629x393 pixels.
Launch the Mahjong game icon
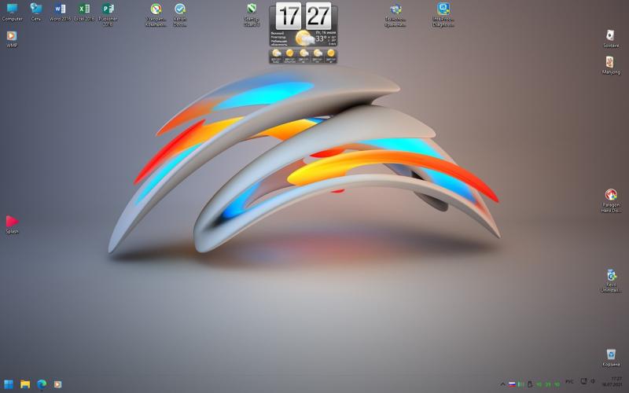(x=611, y=65)
